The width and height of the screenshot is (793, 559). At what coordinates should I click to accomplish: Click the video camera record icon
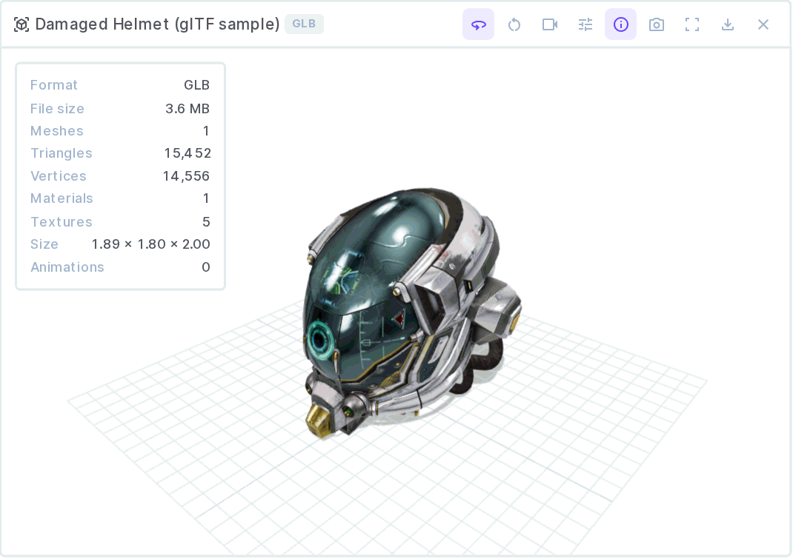[x=550, y=24]
